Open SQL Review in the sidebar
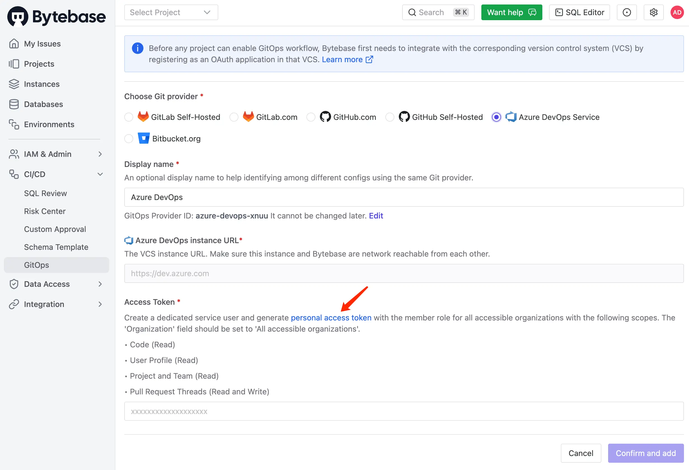Image resolution: width=689 pixels, height=470 pixels. coord(45,193)
